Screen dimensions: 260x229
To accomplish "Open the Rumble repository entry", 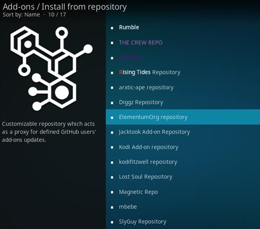I will tap(183, 28).
